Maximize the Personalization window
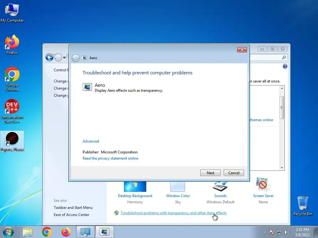The width and height of the screenshot is (318, 238). (273, 49)
